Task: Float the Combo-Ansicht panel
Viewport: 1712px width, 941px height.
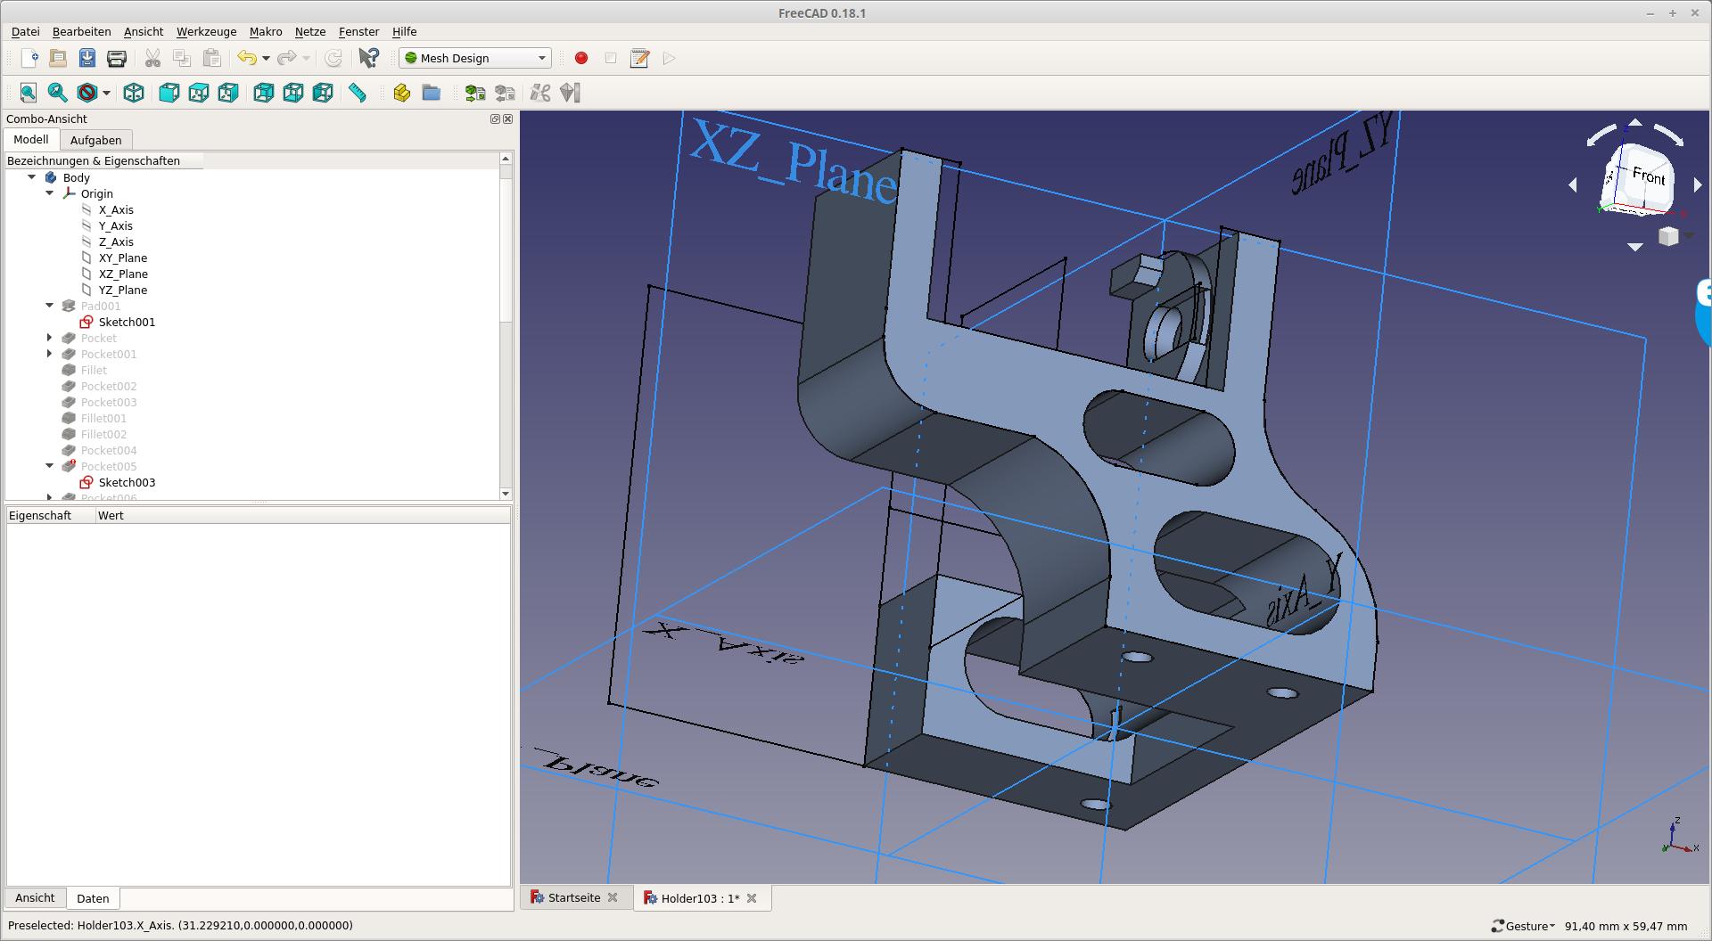Action: (x=495, y=119)
